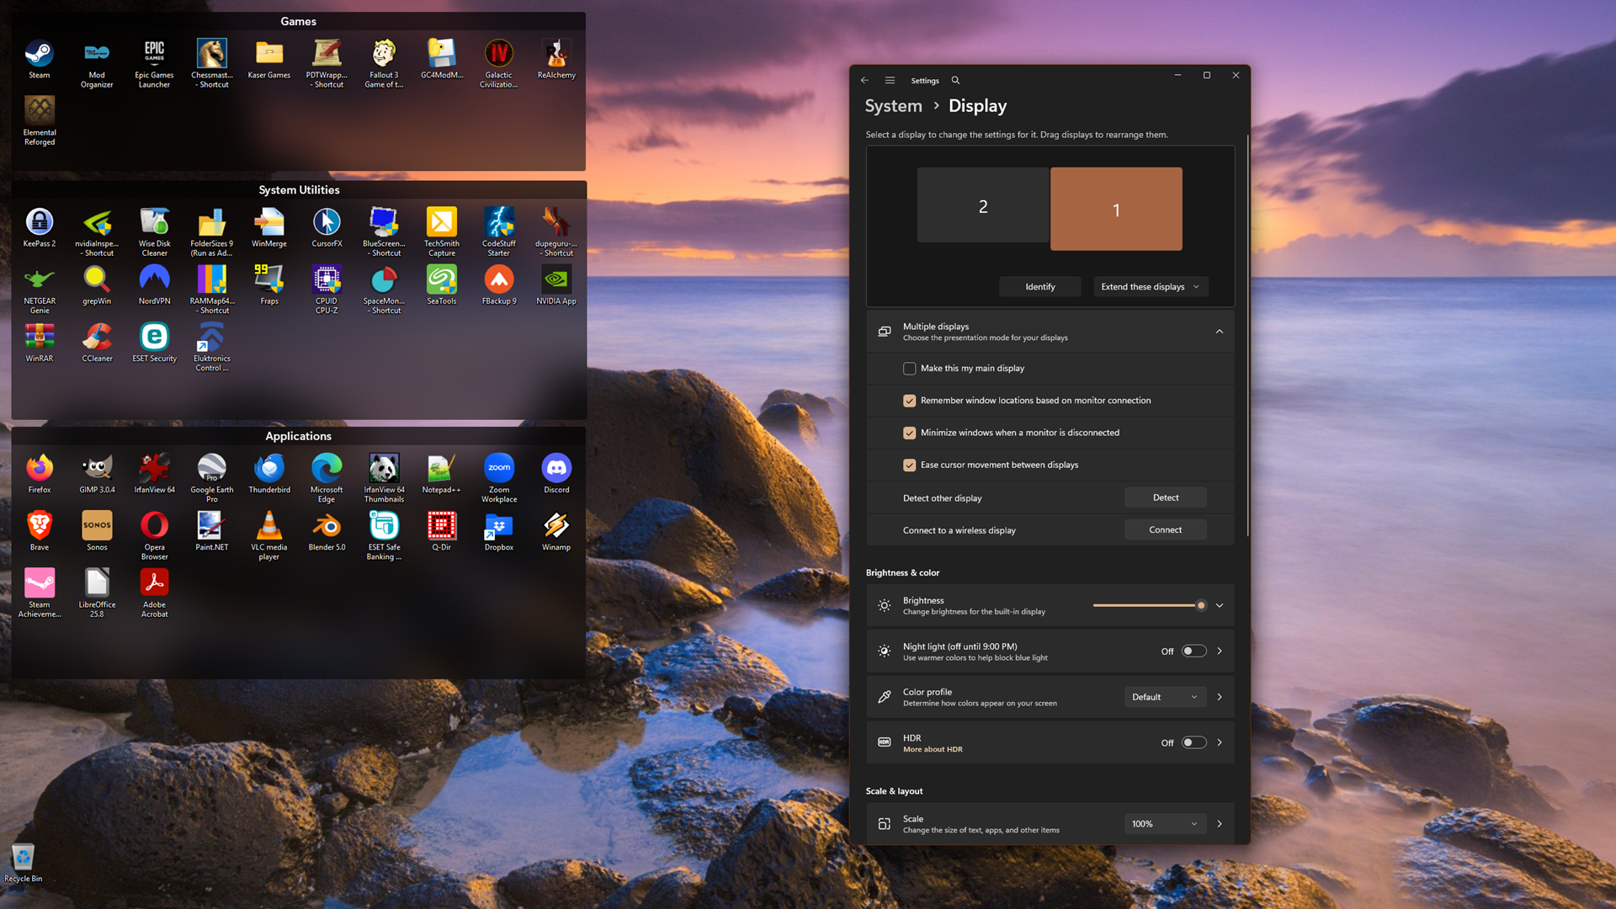Image resolution: width=1616 pixels, height=909 pixels.
Task: Open the Extend these displays dropdown
Action: 1150,287
